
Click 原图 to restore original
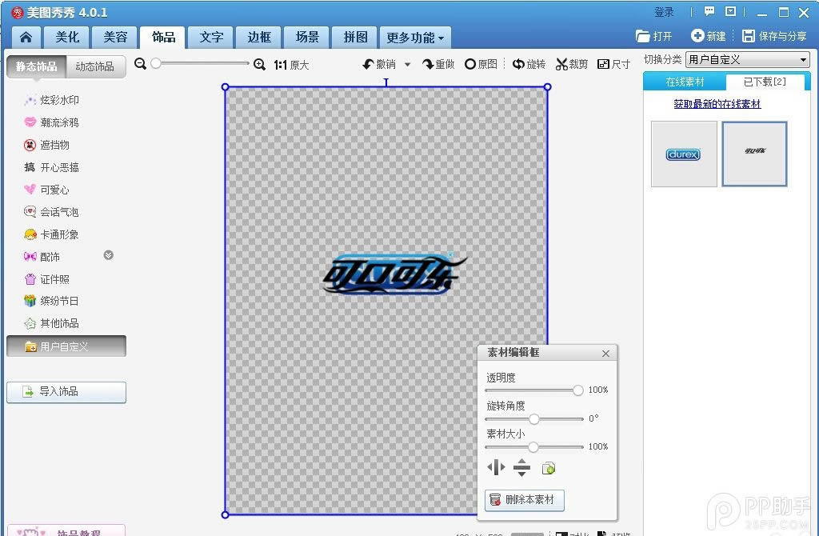481,64
